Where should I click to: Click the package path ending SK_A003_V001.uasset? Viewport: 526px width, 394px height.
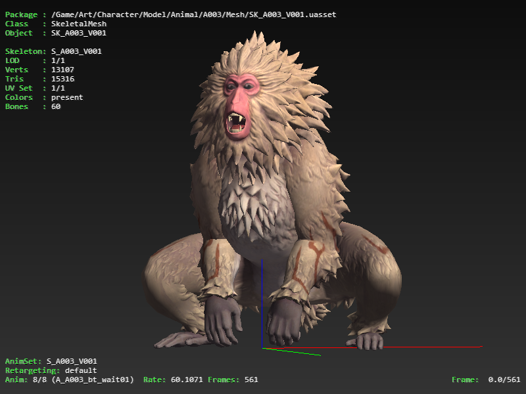coord(193,14)
